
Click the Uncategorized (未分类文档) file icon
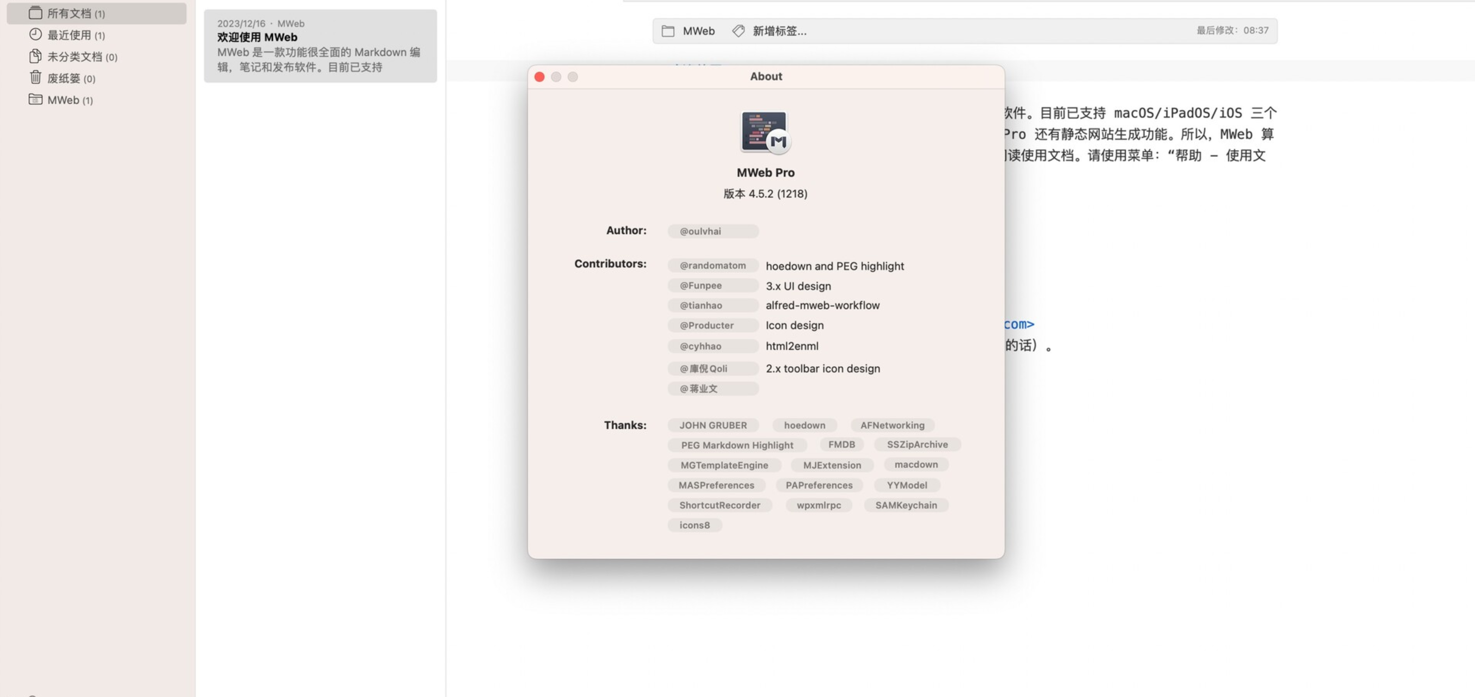coord(36,56)
